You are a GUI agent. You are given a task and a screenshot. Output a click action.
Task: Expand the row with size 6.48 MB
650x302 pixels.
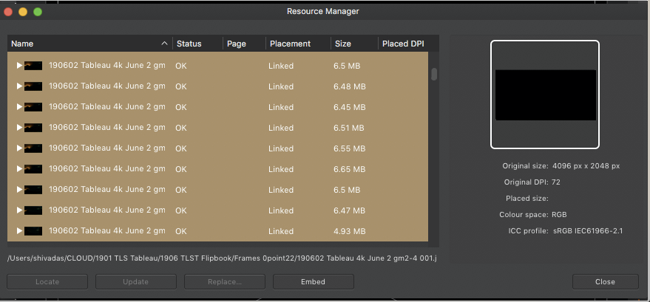pos(19,86)
